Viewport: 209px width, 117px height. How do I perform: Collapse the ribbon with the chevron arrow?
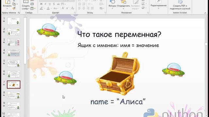[205, 13]
